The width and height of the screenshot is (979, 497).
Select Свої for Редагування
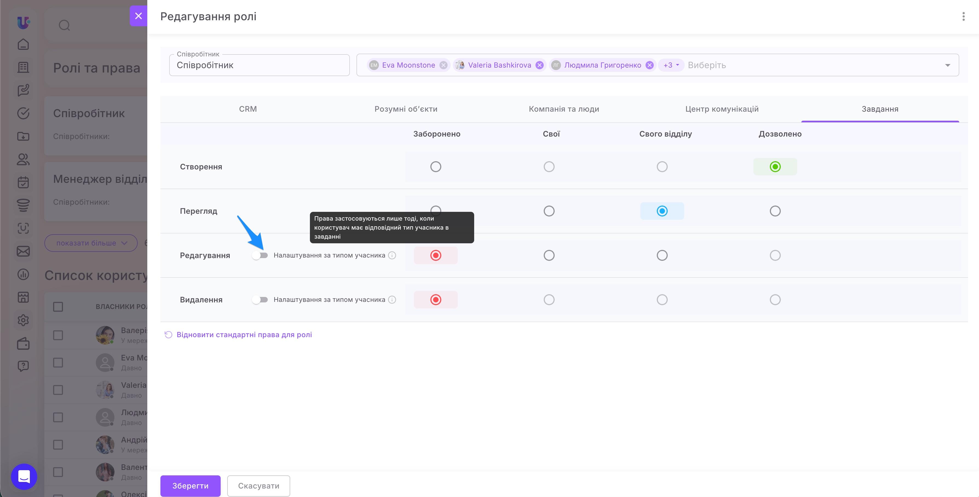[549, 255]
